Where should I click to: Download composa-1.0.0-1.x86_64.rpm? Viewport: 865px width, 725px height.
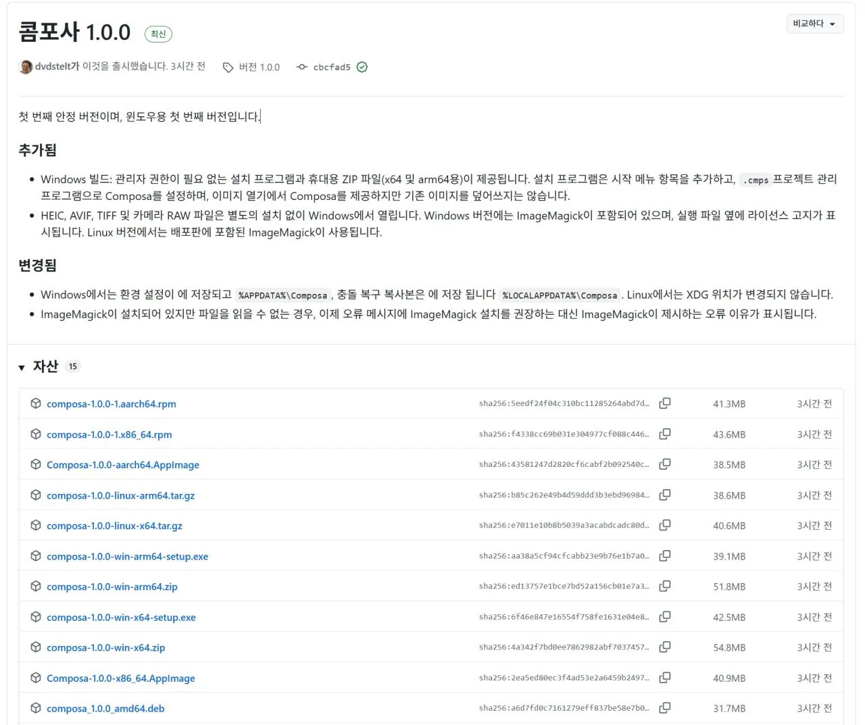pyautogui.click(x=109, y=434)
